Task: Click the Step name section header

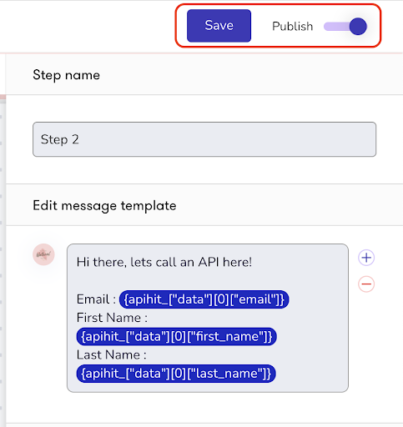Action: pos(66,75)
